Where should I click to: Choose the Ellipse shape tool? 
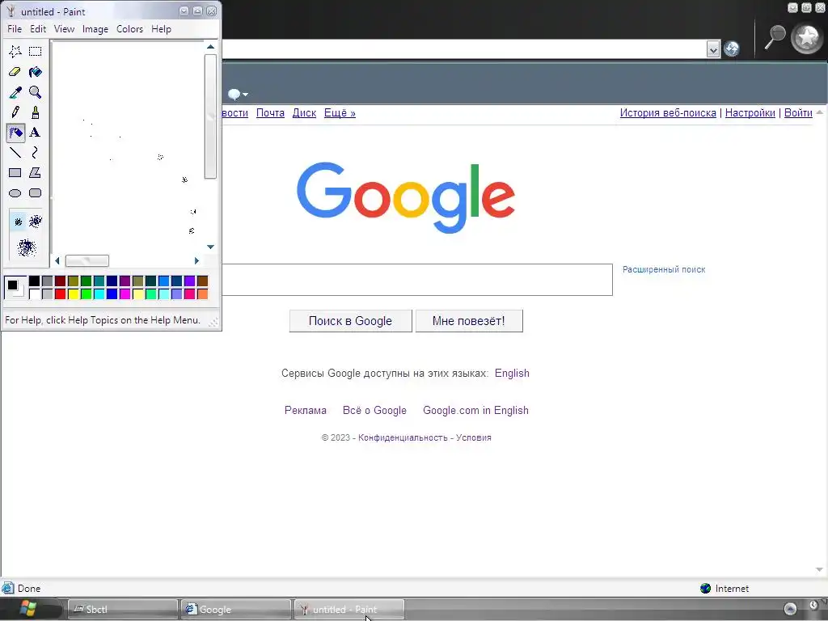(15, 193)
